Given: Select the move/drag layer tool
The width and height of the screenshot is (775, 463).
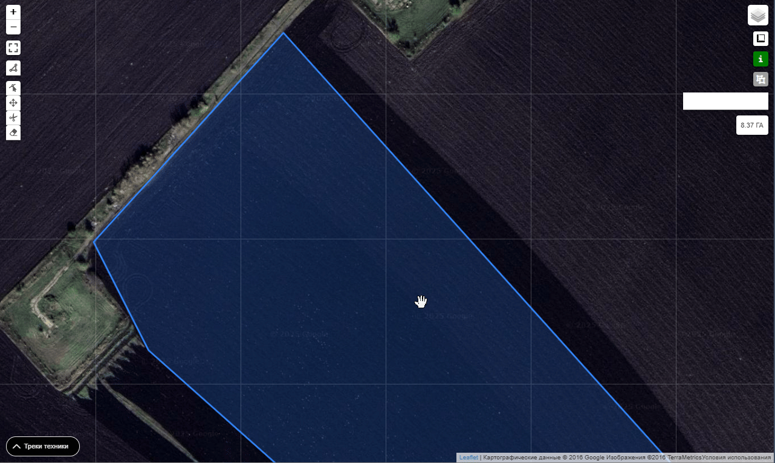Looking at the screenshot, I should point(13,103).
